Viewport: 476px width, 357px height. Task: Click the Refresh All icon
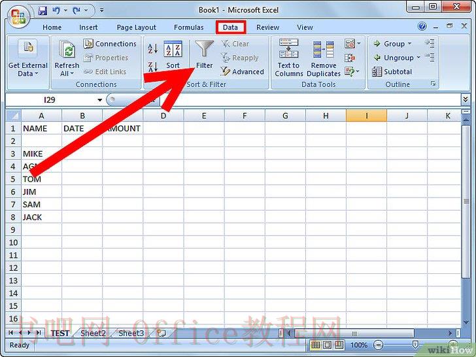point(67,50)
